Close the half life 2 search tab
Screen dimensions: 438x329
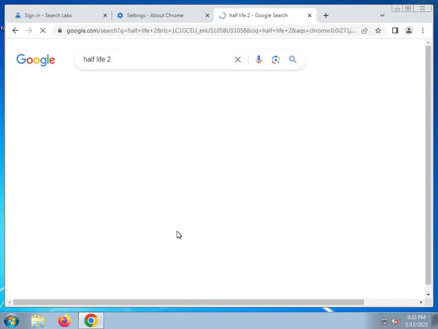(310, 15)
